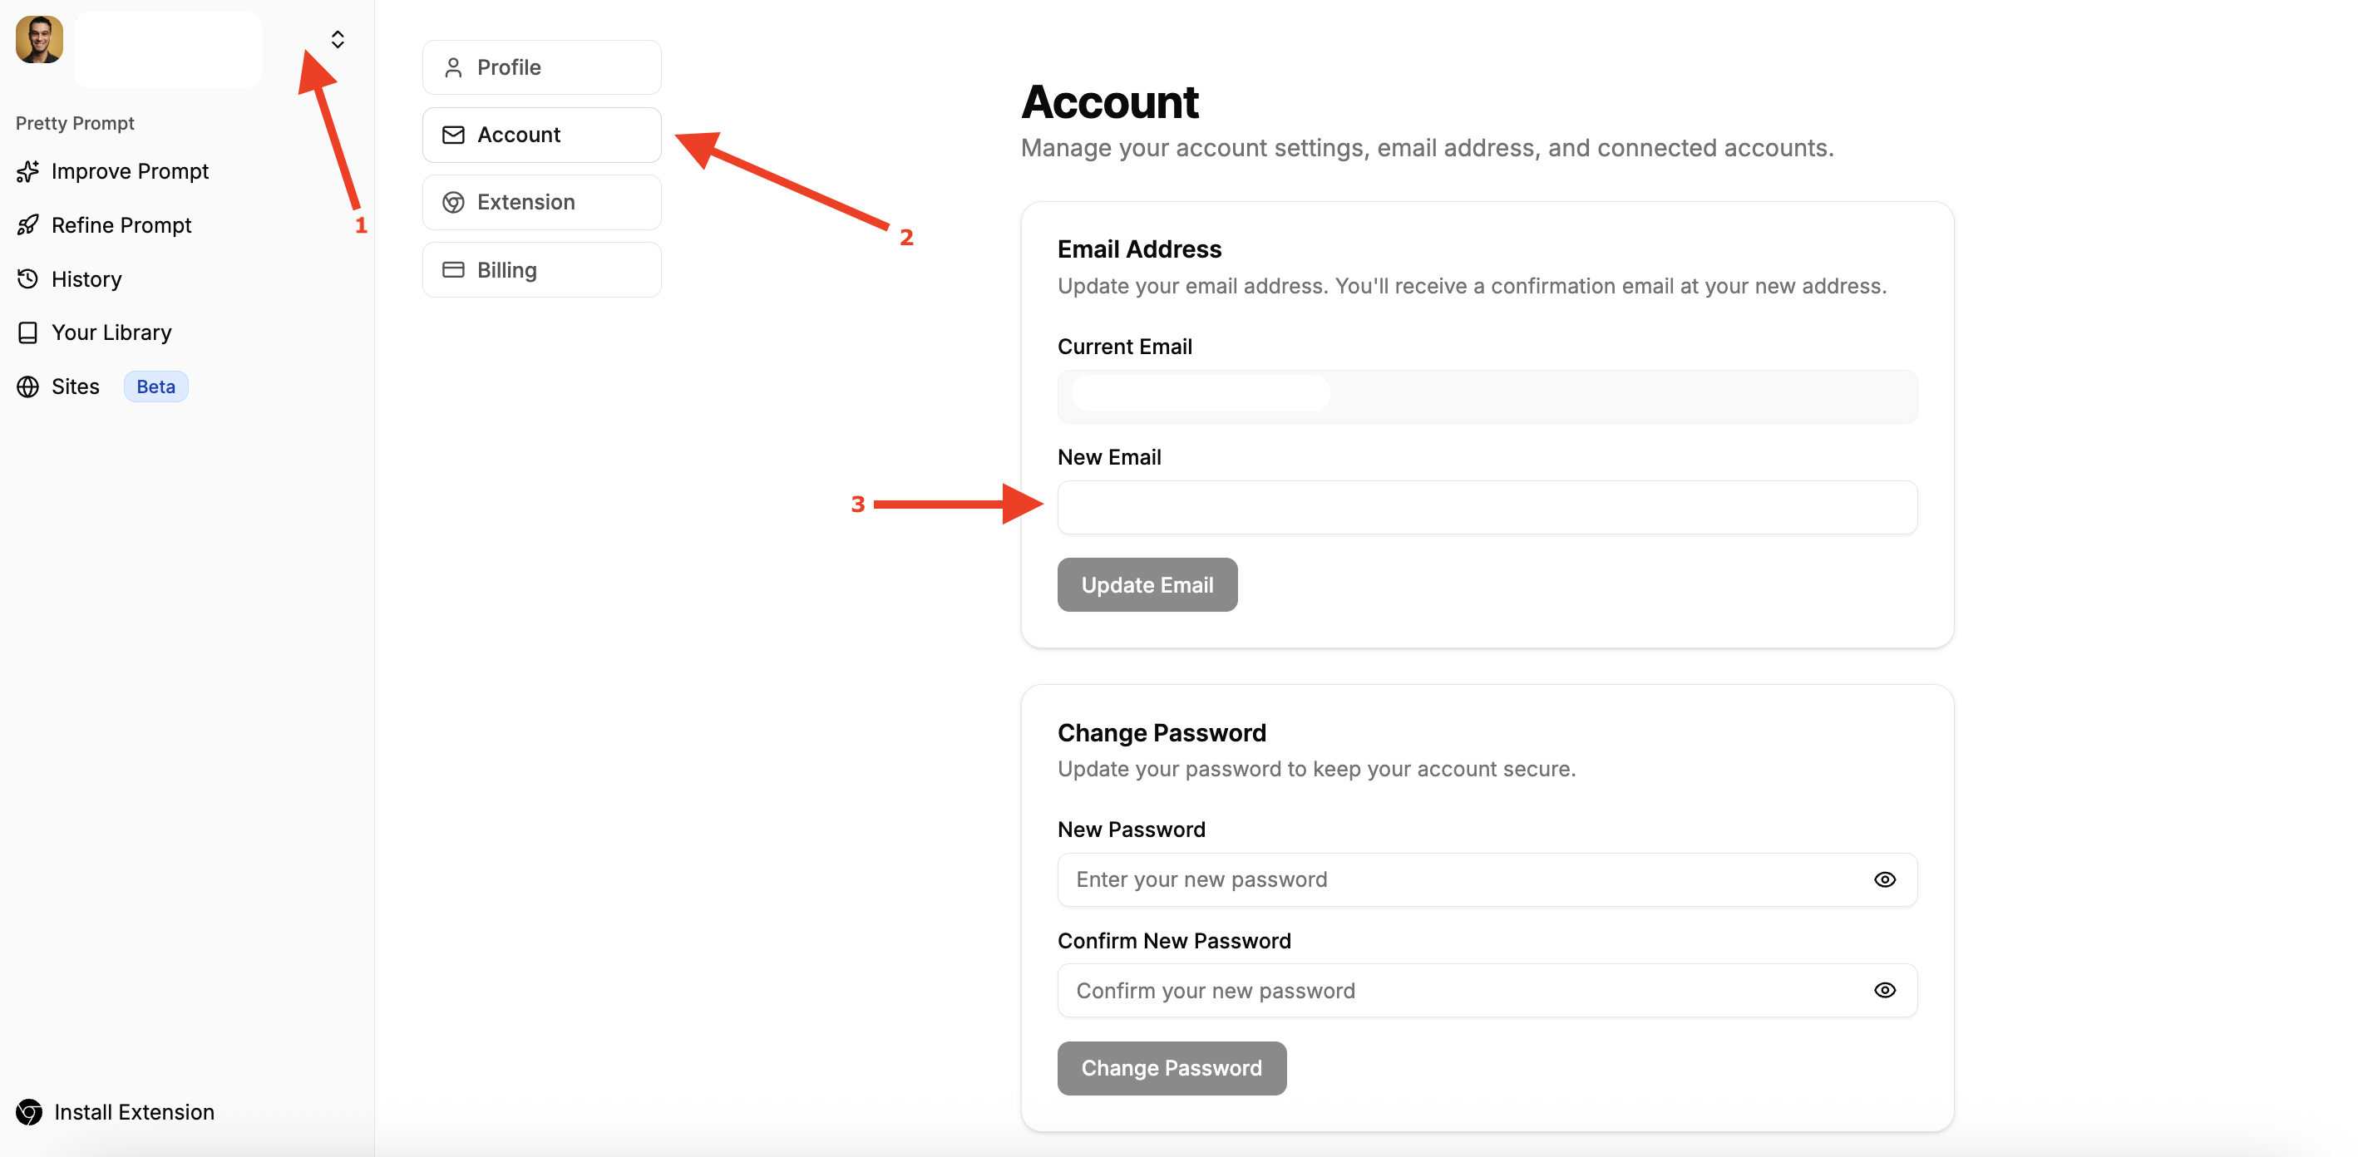This screenshot has height=1157, width=2358.
Task: Click the Beta badge next to Sites
Action: click(x=155, y=386)
